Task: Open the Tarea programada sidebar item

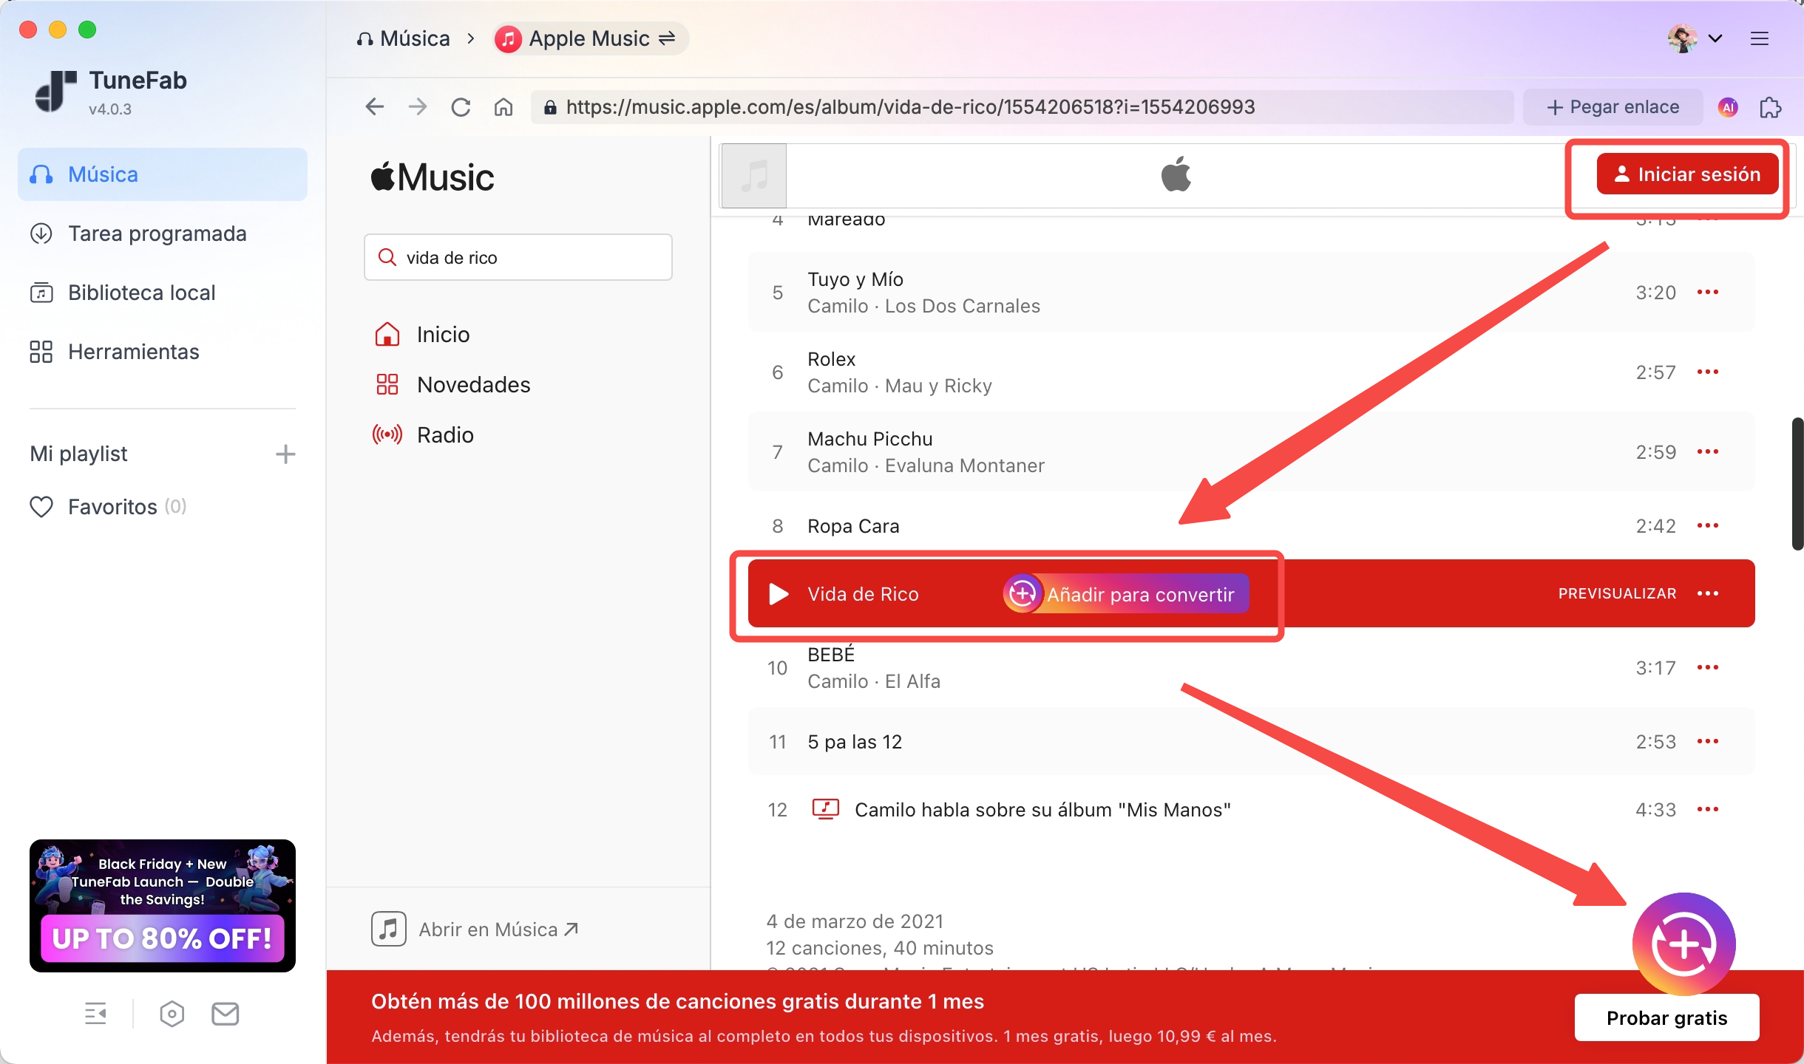Action: coord(157,233)
